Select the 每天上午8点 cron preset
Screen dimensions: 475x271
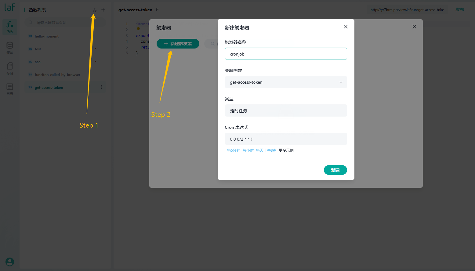266,150
